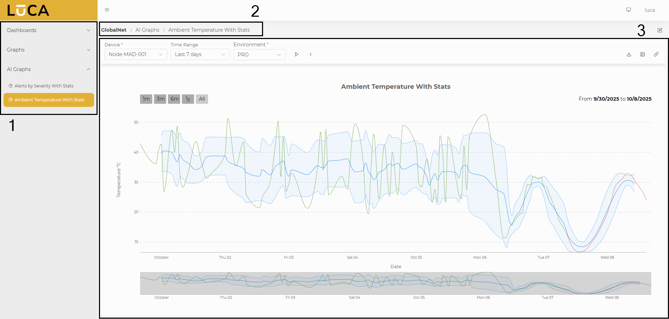Select the 1m range button
Viewport: 669px width, 319px height.
pos(146,99)
